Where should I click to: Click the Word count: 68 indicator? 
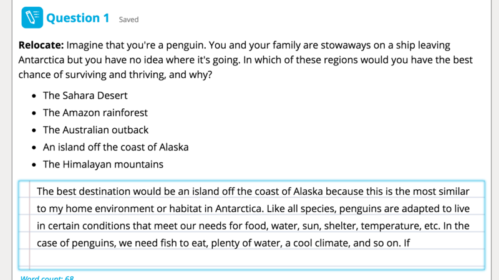click(x=47, y=278)
